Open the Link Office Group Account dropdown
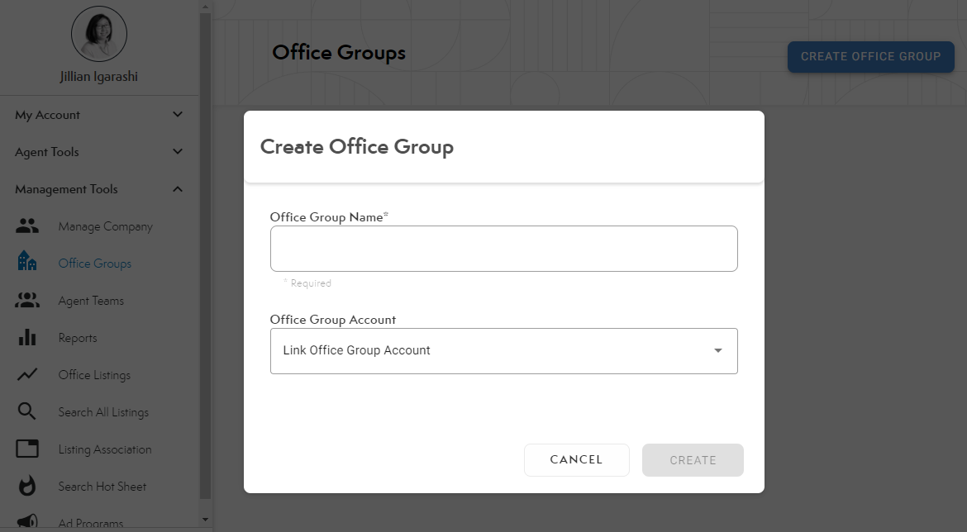 tap(503, 351)
